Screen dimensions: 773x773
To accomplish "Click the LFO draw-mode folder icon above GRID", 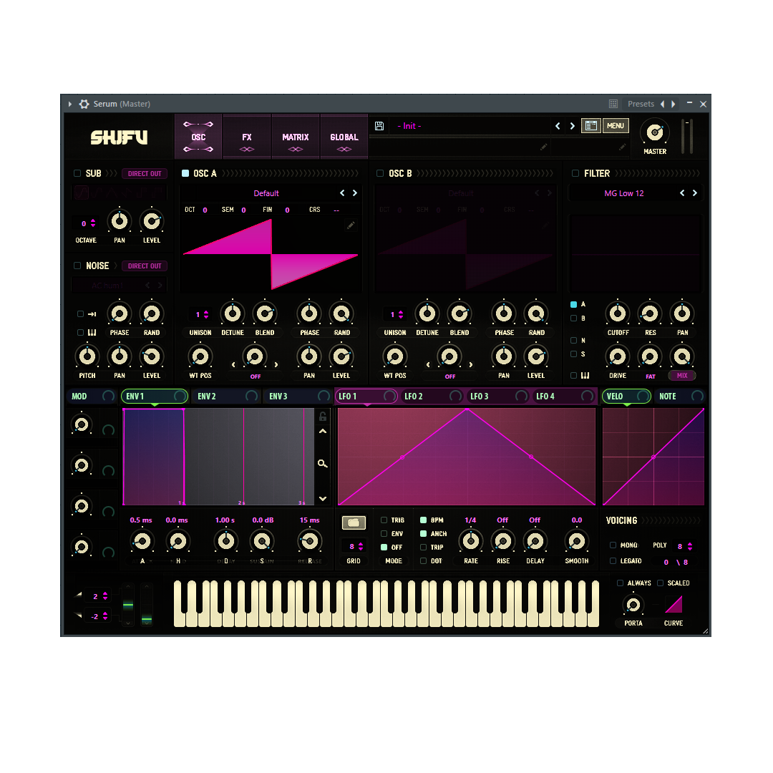I will pyautogui.click(x=353, y=522).
